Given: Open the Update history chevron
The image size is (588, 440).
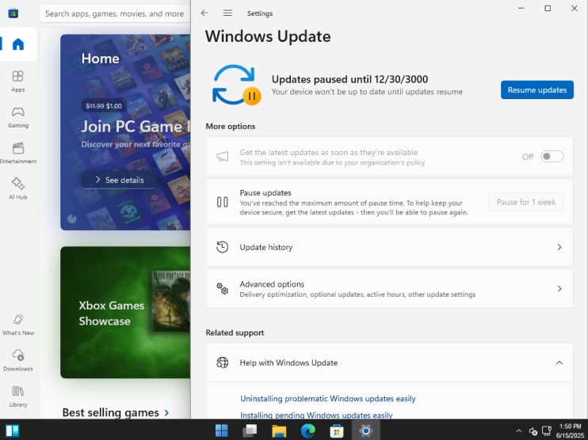Looking at the screenshot, I should [x=559, y=247].
